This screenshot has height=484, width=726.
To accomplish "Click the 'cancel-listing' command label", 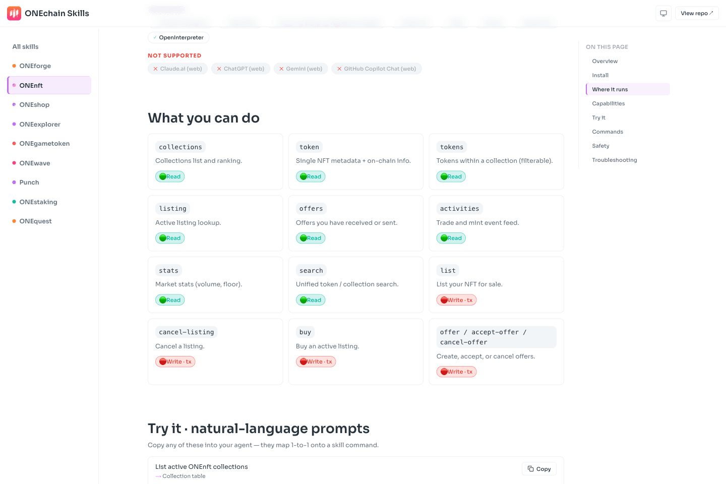I will tap(187, 332).
